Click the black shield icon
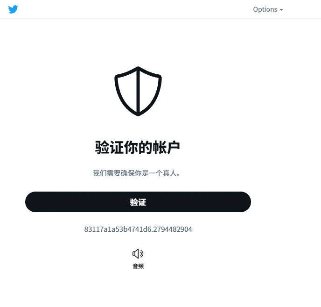Screen dimensions: 321x307 [138, 91]
